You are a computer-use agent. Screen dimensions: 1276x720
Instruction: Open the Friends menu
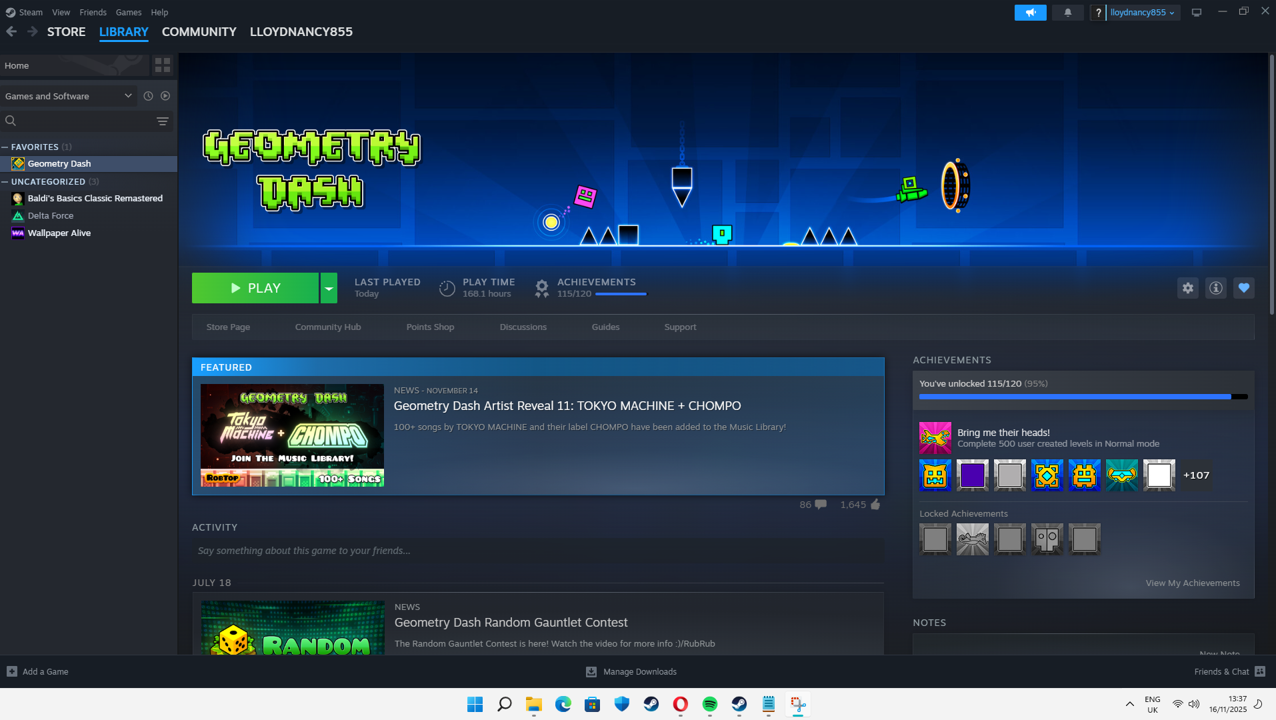click(x=93, y=12)
